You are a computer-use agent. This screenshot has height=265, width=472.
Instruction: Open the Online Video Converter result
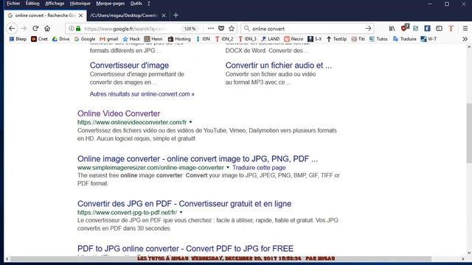click(119, 113)
